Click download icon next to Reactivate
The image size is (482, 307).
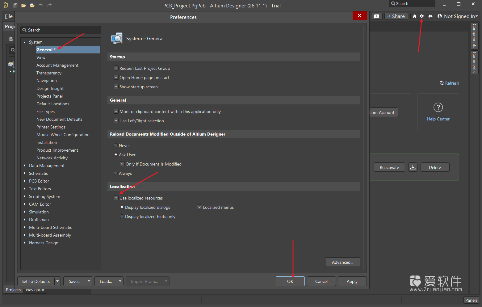(413, 167)
